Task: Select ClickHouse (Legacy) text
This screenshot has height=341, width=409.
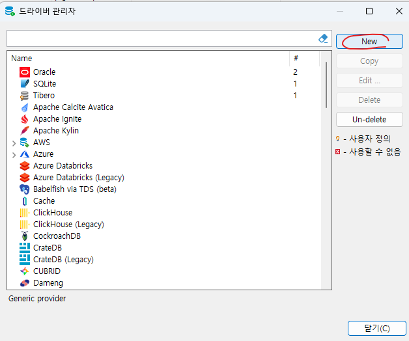Action: (68, 225)
